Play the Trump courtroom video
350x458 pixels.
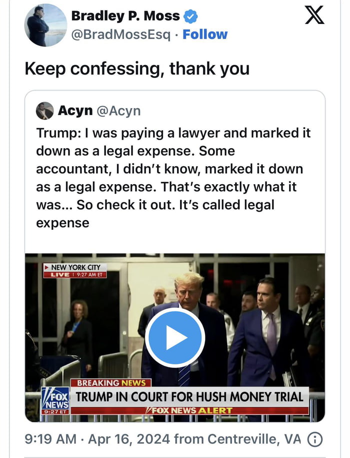pyautogui.click(x=174, y=337)
